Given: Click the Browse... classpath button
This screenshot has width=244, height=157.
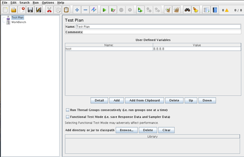Looking at the screenshot, I should pos(126,130).
